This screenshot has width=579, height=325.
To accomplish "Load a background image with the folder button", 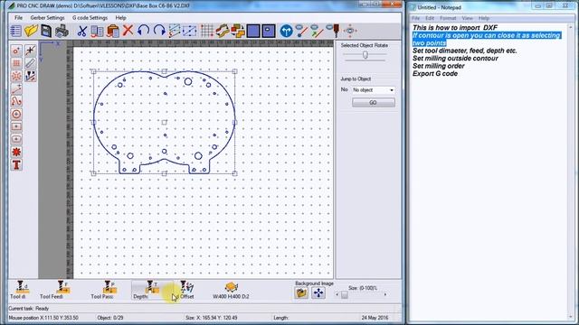I will tap(301, 292).
